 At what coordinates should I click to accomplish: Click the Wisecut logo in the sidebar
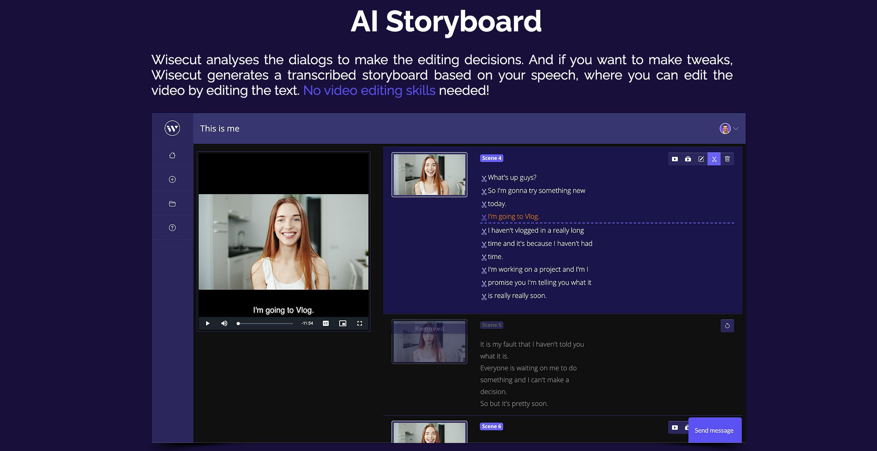pos(172,128)
